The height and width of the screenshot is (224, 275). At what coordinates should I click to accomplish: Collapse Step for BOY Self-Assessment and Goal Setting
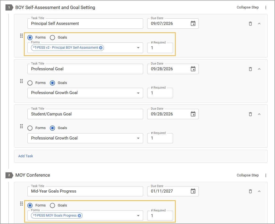tap(248, 7)
